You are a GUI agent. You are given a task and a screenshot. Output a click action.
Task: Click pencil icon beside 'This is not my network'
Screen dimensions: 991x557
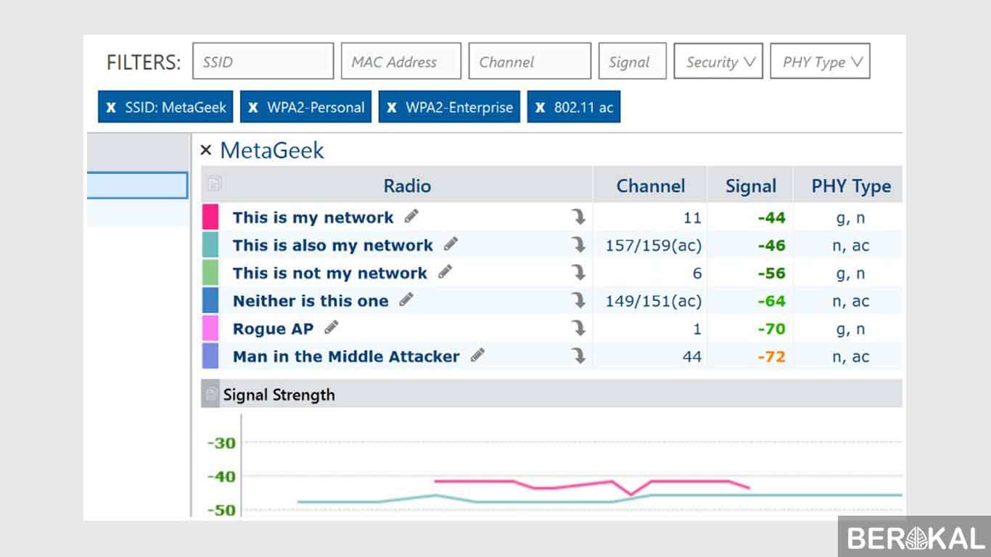(445, 272)
